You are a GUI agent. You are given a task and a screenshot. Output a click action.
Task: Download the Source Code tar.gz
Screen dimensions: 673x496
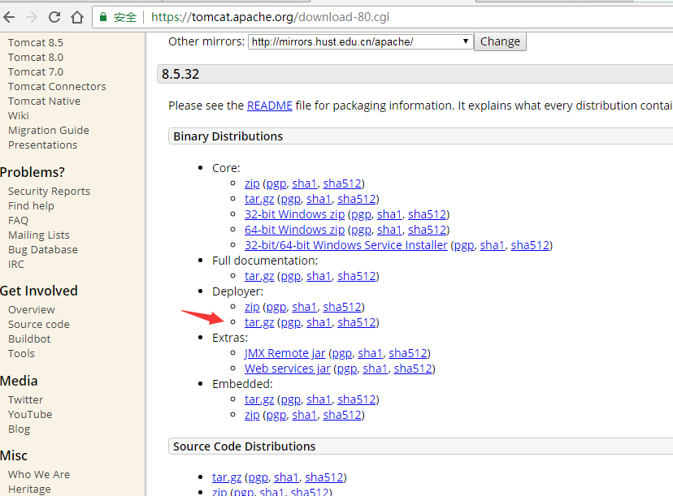pos(227,477)
